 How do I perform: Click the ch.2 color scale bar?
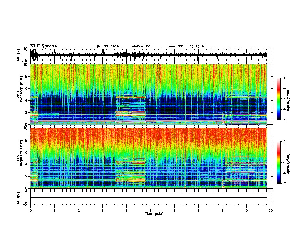[x=279, y=162]
